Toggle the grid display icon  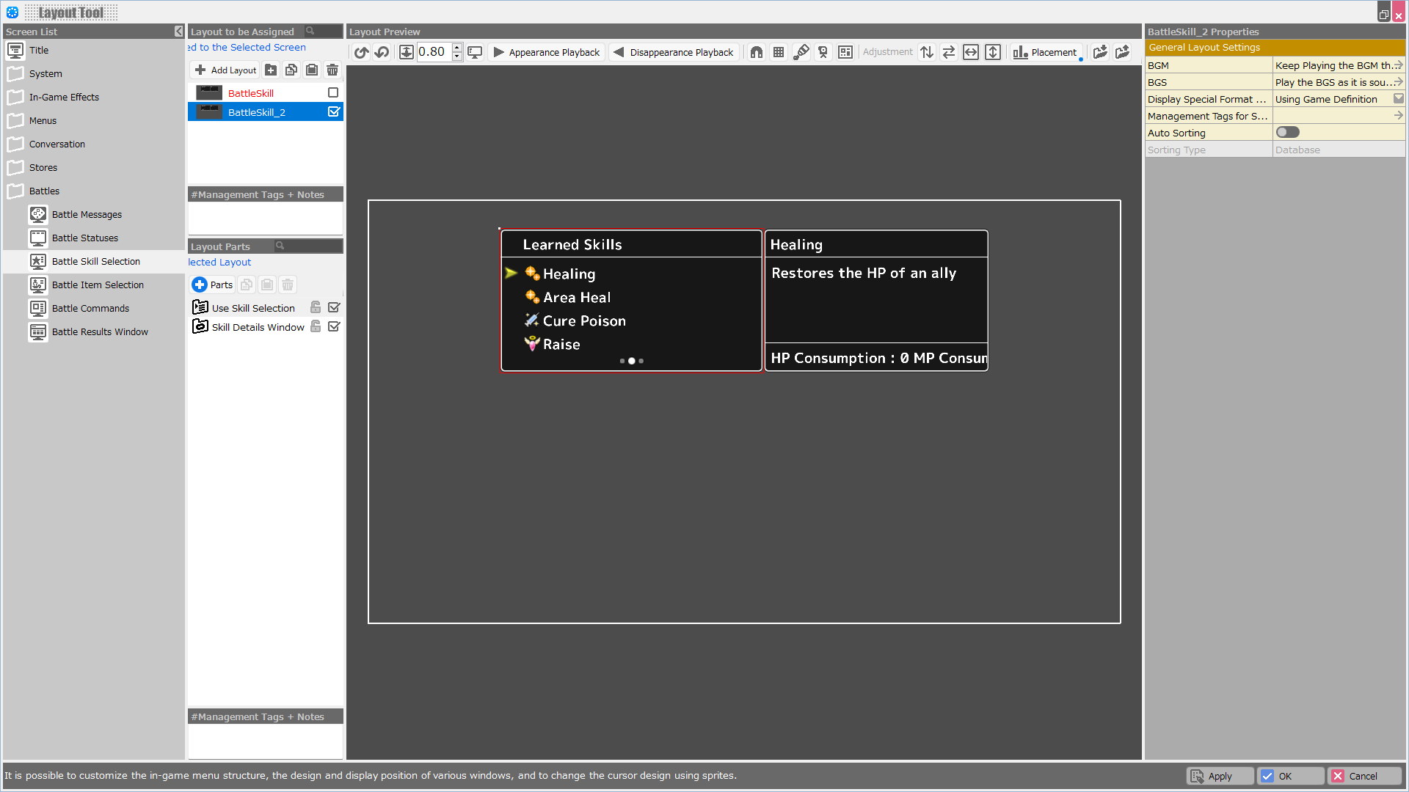click(779, 52)
